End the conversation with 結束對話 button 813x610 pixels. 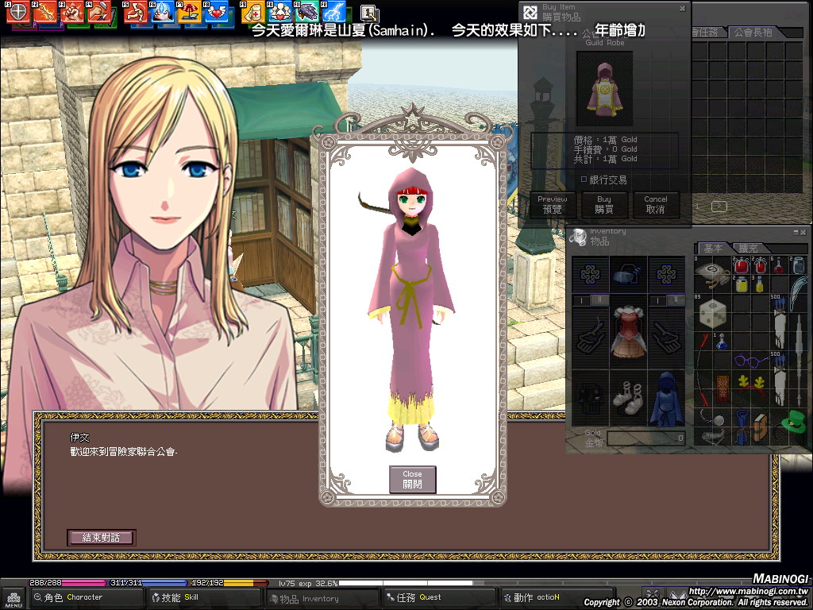(101, 538)
